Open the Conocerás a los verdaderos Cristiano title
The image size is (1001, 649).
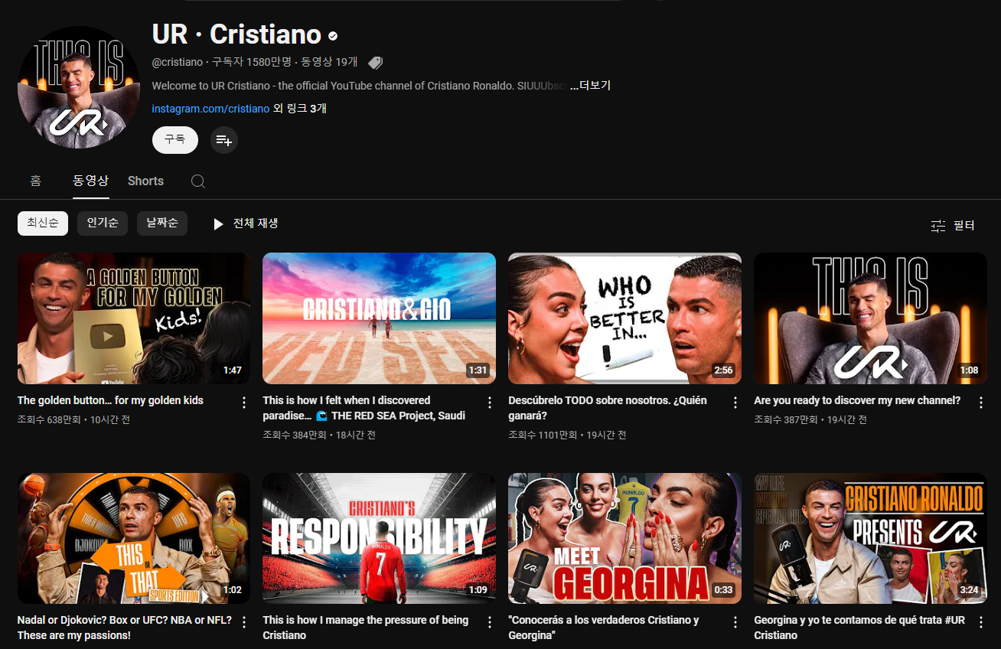[x=604, y=628]
